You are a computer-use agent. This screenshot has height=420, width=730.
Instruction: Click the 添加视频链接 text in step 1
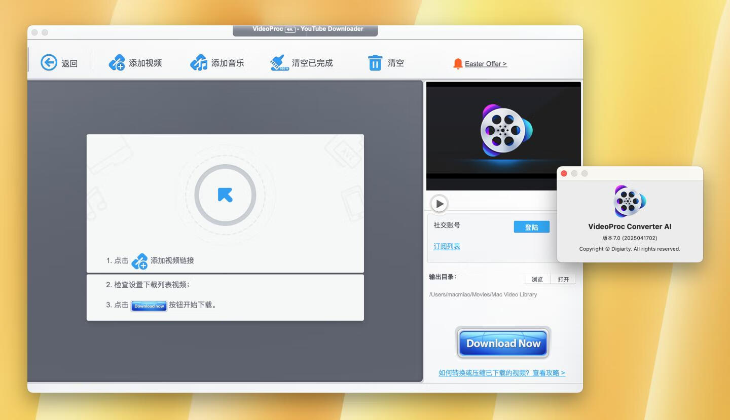172,260
